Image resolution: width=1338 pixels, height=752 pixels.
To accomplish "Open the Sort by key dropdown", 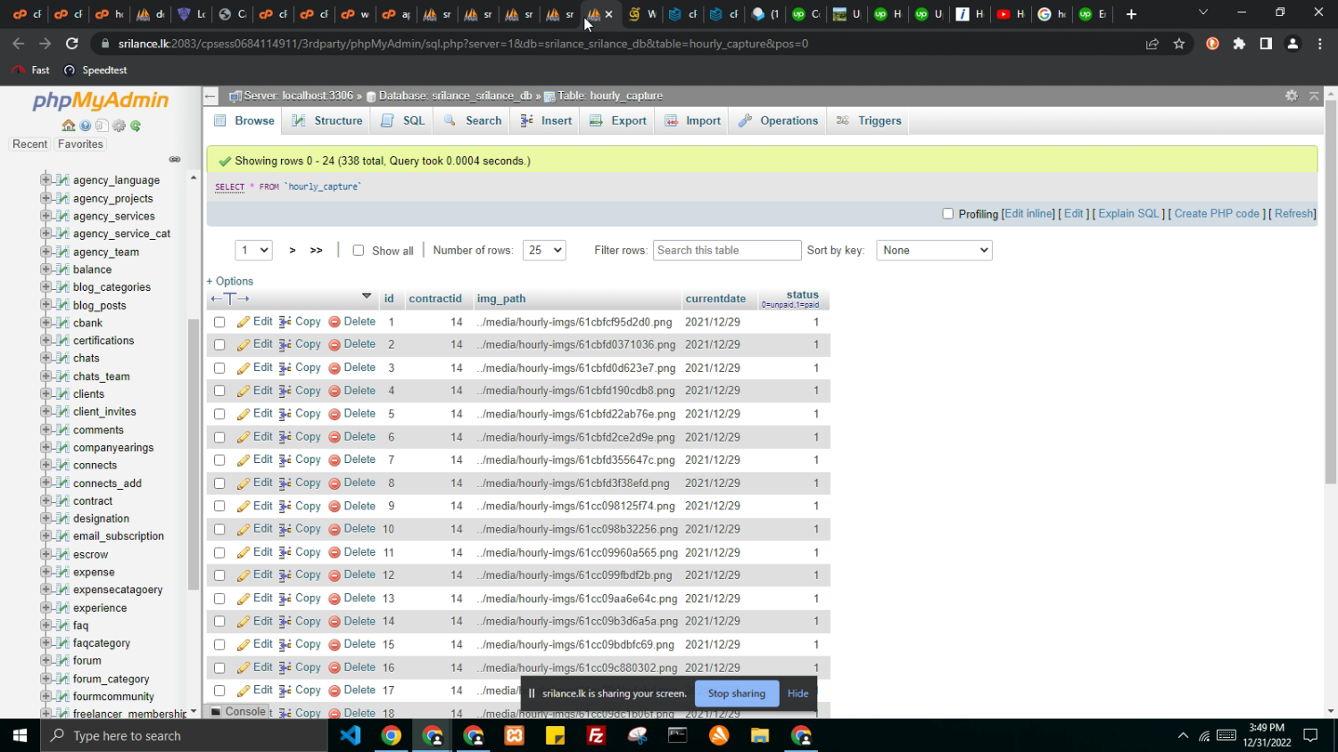I will (934, 251).
